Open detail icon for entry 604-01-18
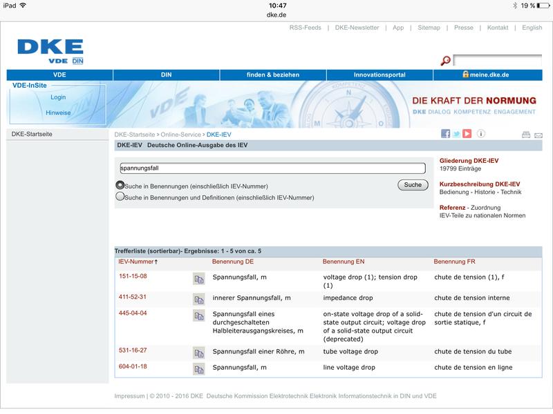 click(x=199, y=369)
